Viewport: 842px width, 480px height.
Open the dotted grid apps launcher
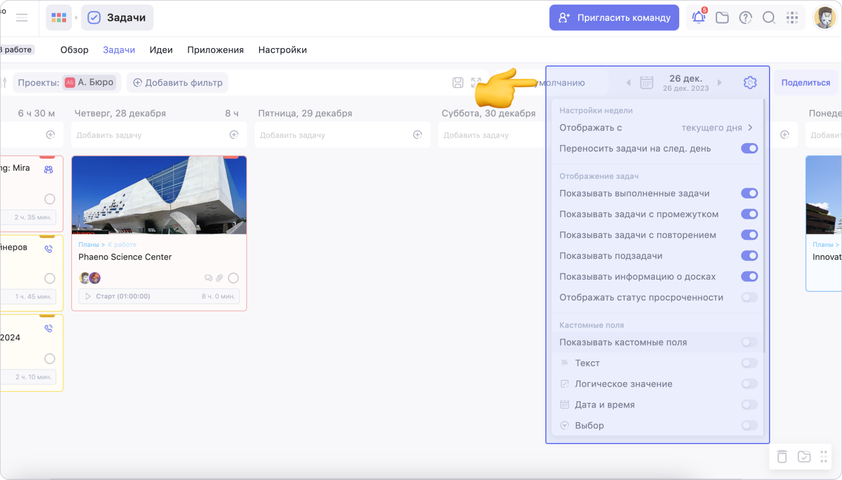coord(792,18)
